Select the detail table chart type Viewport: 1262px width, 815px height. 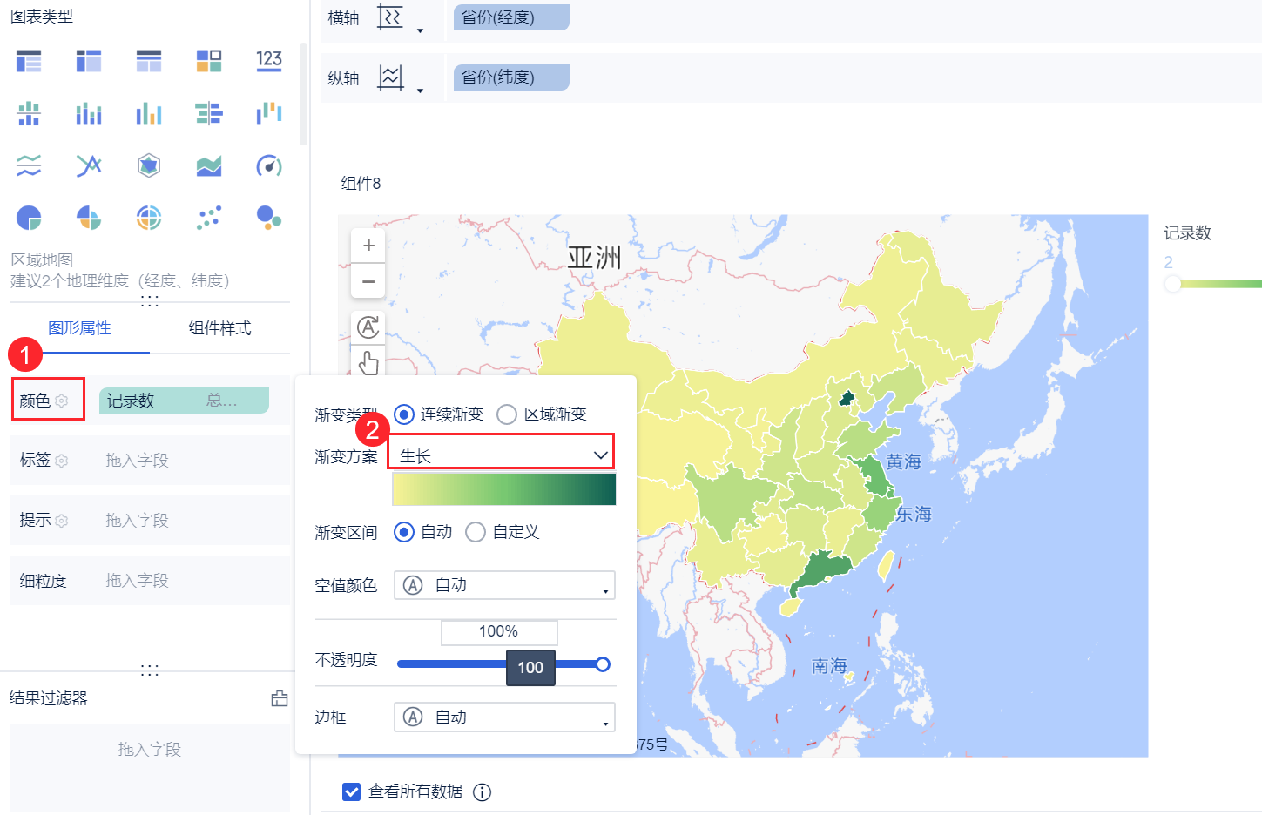pyautogui.click(x=149, y=61)
